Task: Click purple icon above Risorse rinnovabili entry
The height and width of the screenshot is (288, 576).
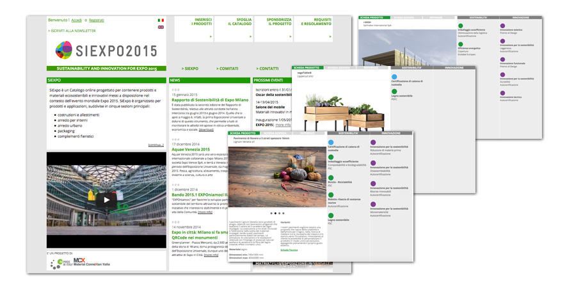Action: (373, 183)
